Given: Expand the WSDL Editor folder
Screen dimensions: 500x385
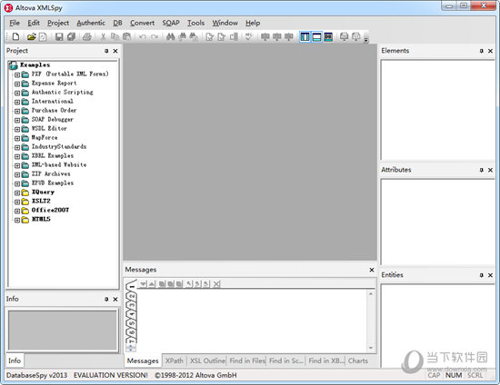Looking at the screenshot, I should pos(17,129).
